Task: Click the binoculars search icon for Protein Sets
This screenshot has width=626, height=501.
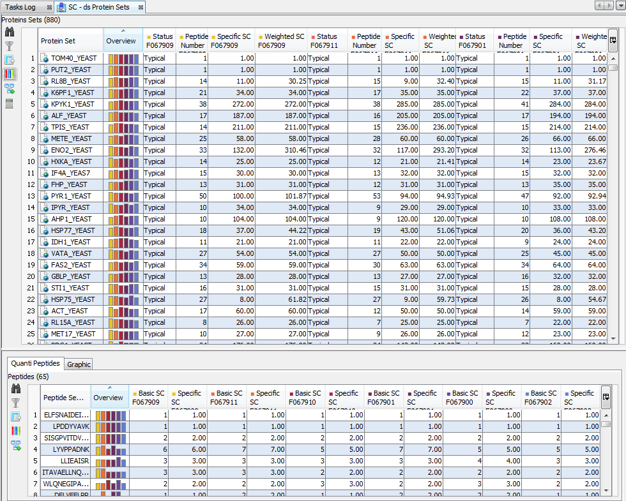Action: point(10,33)
